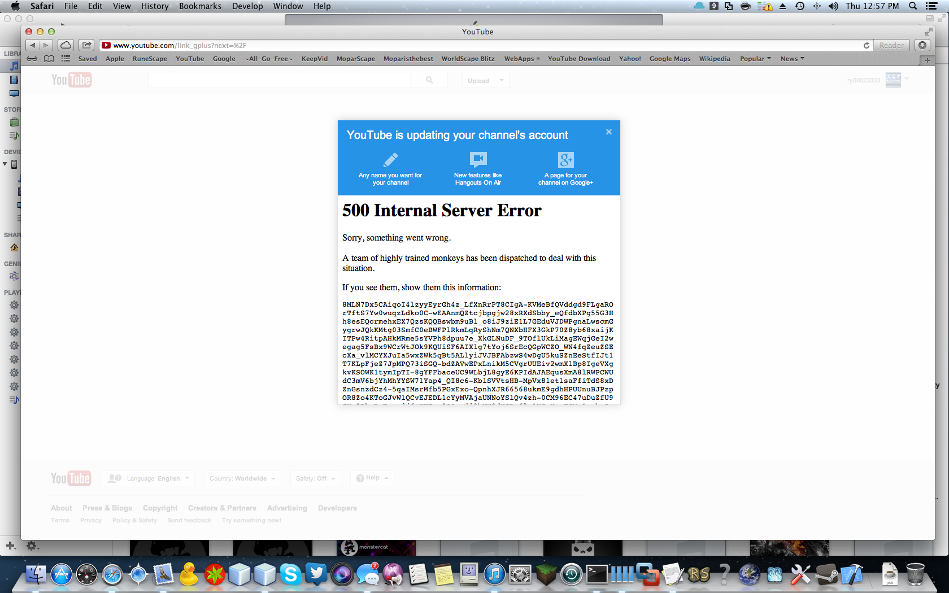949x593 pixels.
Task: Click the YouTube search magnifier button
Action: (x=429, y=80)
